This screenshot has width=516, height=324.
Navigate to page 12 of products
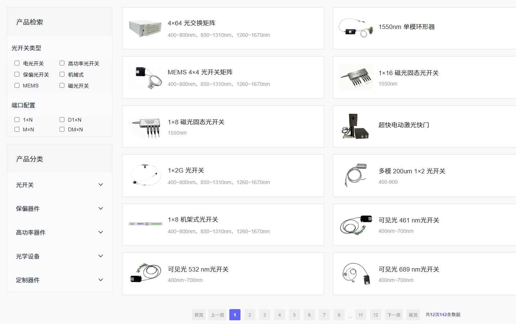(375, 314)
